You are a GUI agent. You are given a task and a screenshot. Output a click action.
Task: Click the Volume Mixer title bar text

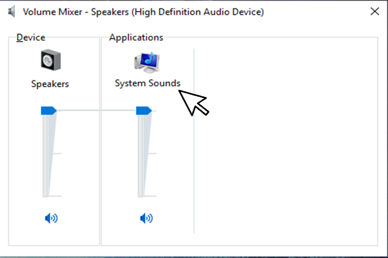[x=143, y=11]
